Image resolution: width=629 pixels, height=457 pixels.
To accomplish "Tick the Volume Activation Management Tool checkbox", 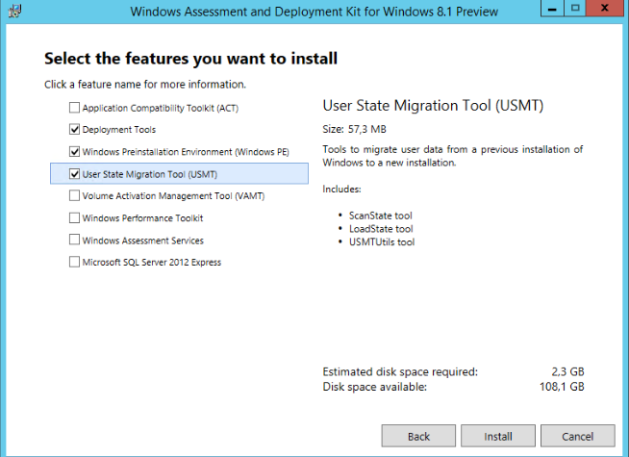I will coord(74,196).
